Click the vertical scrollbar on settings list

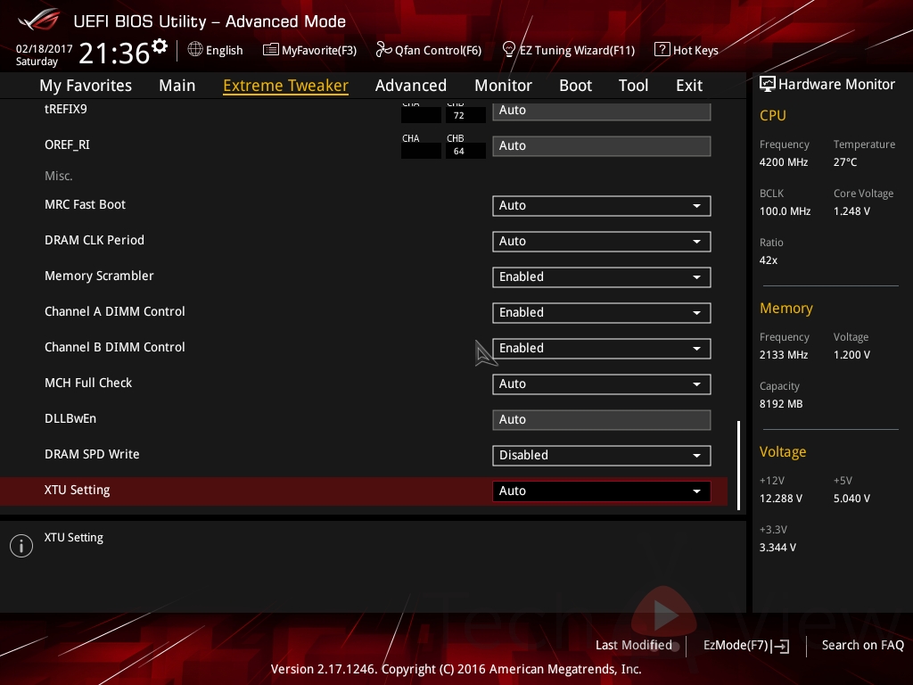click(x=738, y=464)
